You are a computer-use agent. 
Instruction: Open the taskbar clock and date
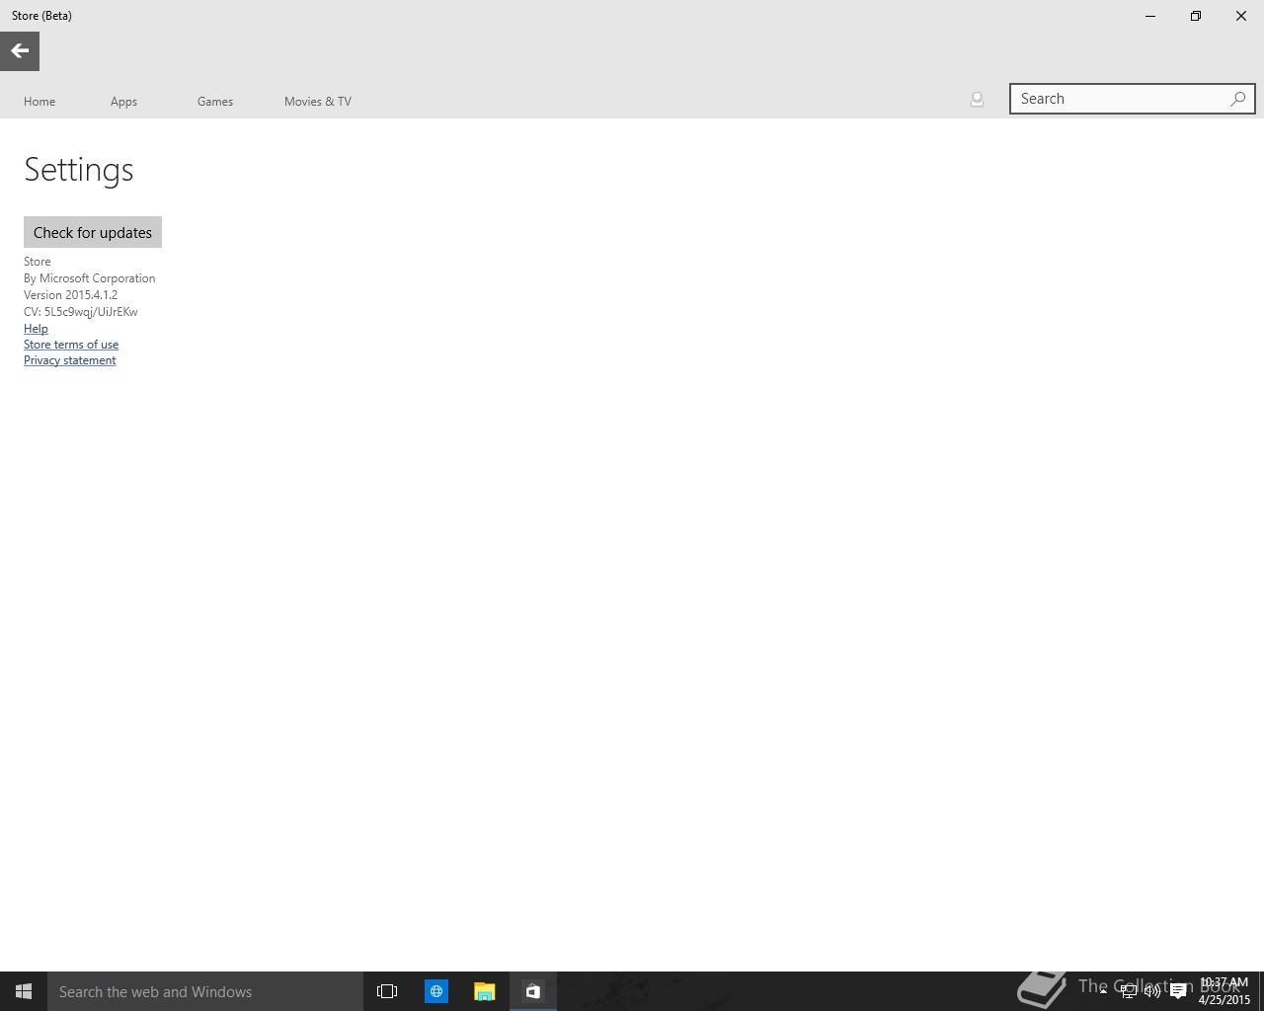click(x=1224, y=991)
